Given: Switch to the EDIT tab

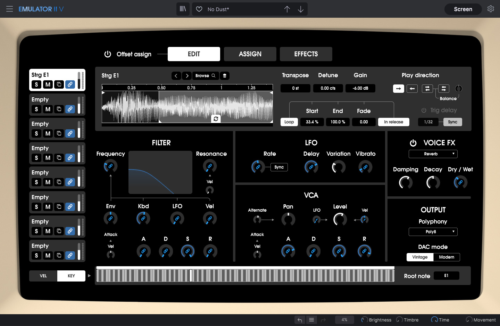Looking at the screenshot, I should pos(194,54).
